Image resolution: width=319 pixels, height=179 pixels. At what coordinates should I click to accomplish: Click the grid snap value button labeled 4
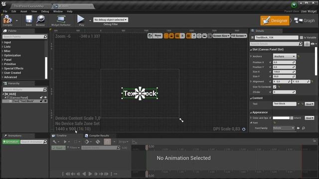194,36
